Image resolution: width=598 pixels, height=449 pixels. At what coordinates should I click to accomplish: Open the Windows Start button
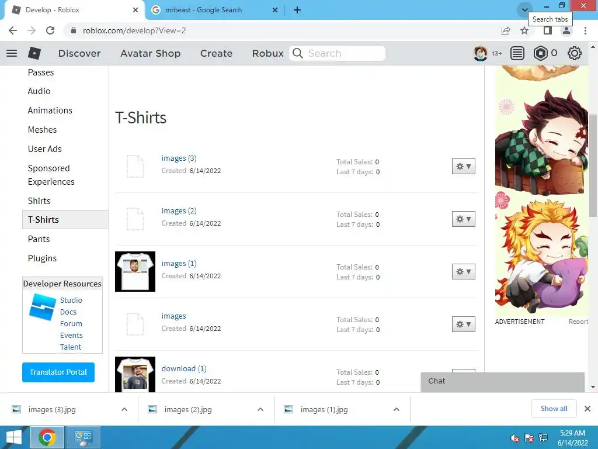[x=14, y=437]
